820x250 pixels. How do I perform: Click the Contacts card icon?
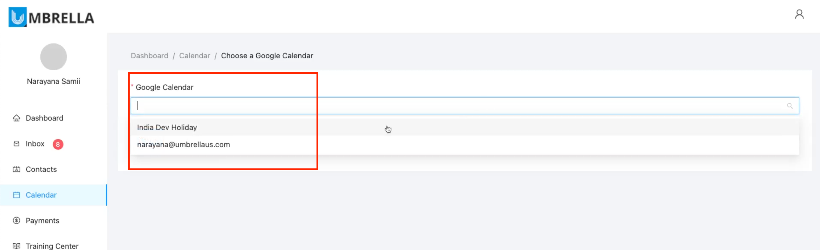(17, 169)
